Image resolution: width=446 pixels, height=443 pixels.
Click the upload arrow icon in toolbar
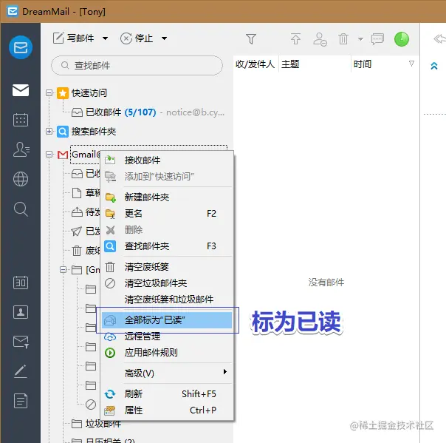tap(296, 38)
